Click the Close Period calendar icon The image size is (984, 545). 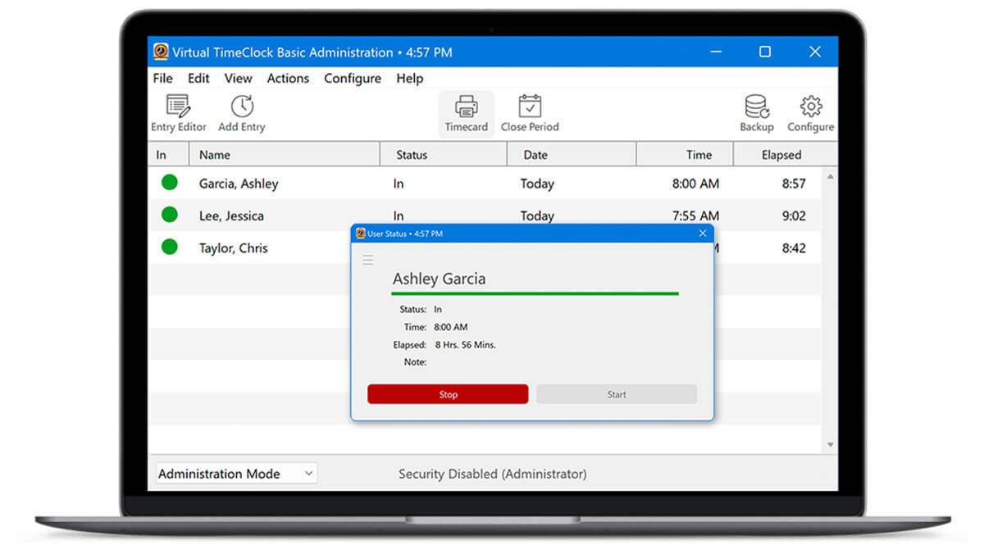click(x=530, y=112)
